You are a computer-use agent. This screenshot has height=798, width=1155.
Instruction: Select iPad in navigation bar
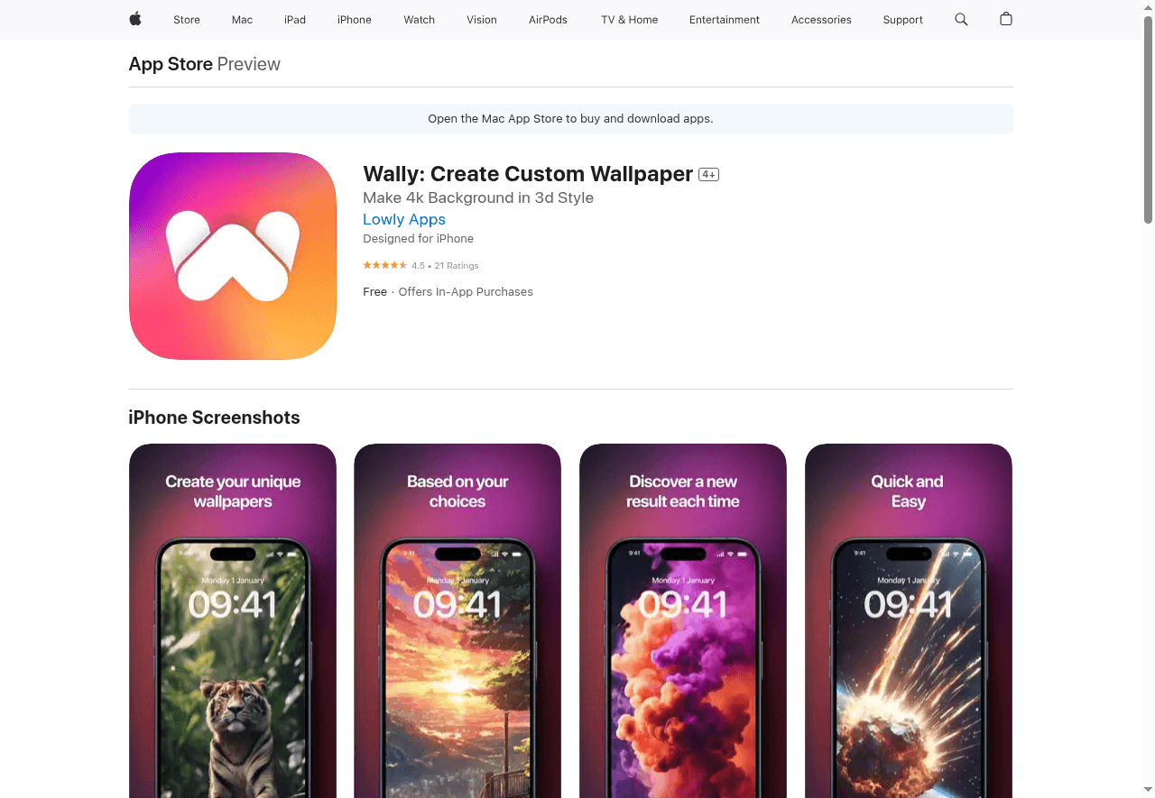[x=295, y=20]
